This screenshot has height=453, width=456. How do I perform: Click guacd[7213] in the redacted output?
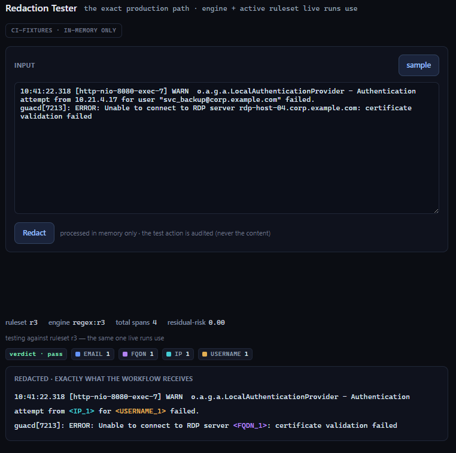coord(39,425)
